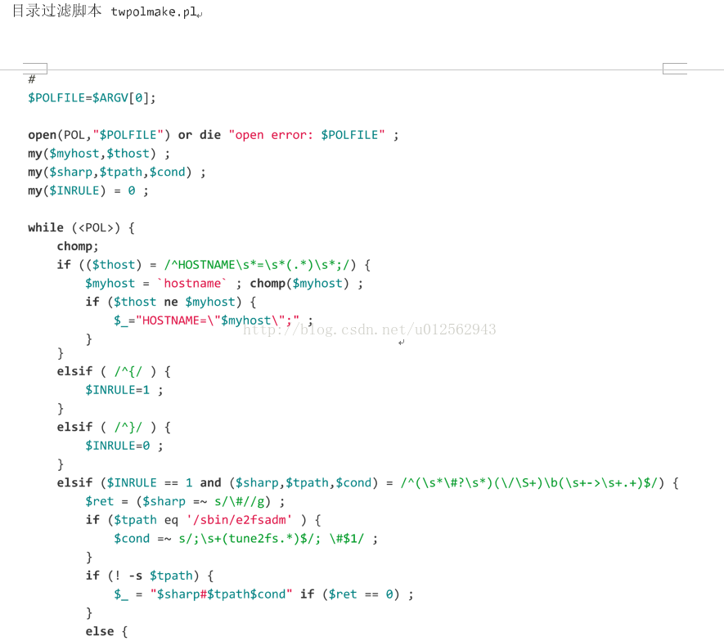The image size is (724, 641).
Task: Click the line 'while (<POL>) {'
Action: (x=81, y=228)
